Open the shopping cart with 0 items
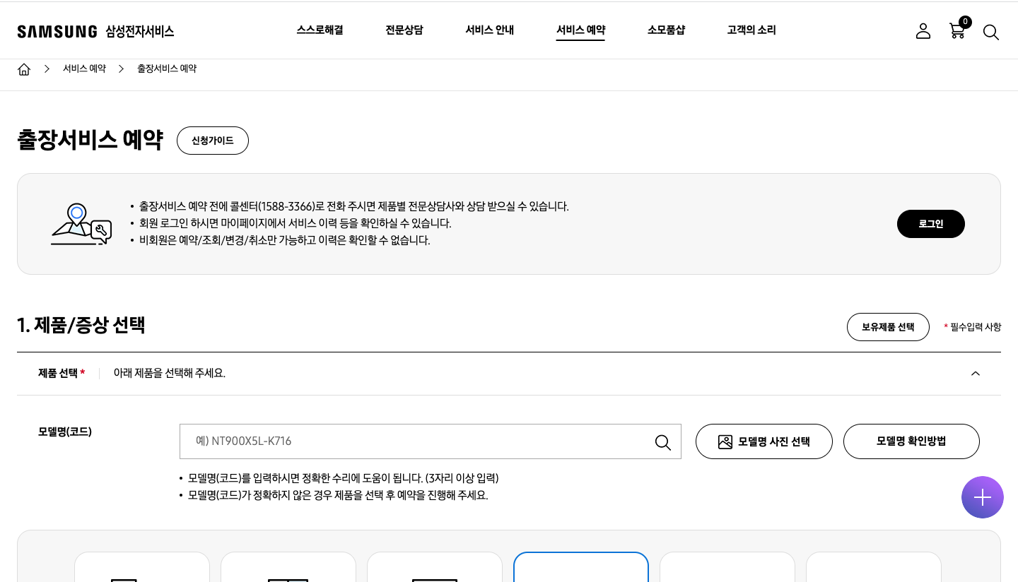This screenshot has height=582, width=1018. (957, 32)
